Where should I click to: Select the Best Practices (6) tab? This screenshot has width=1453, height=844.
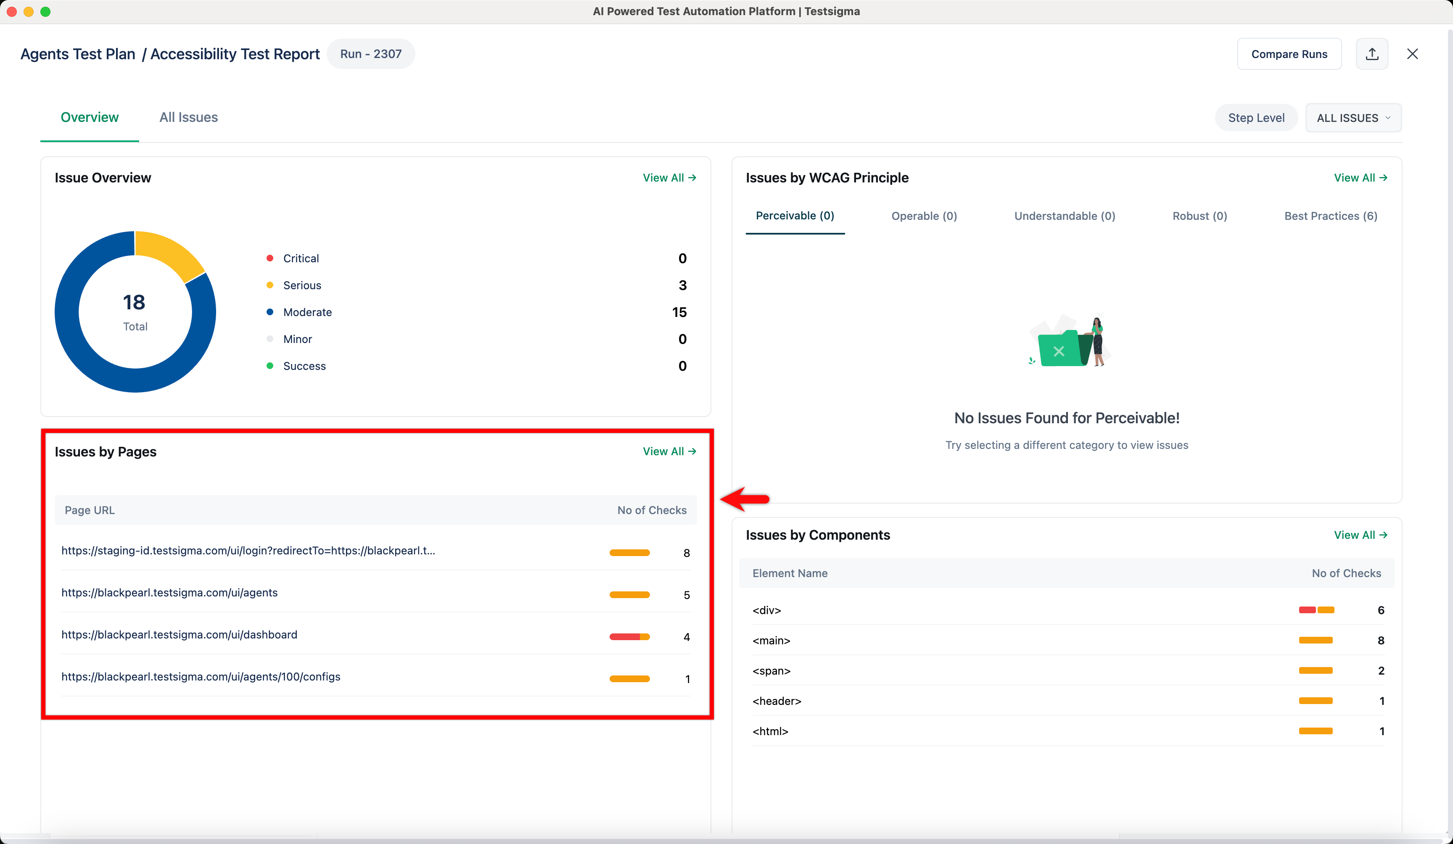pos(1330,216)
